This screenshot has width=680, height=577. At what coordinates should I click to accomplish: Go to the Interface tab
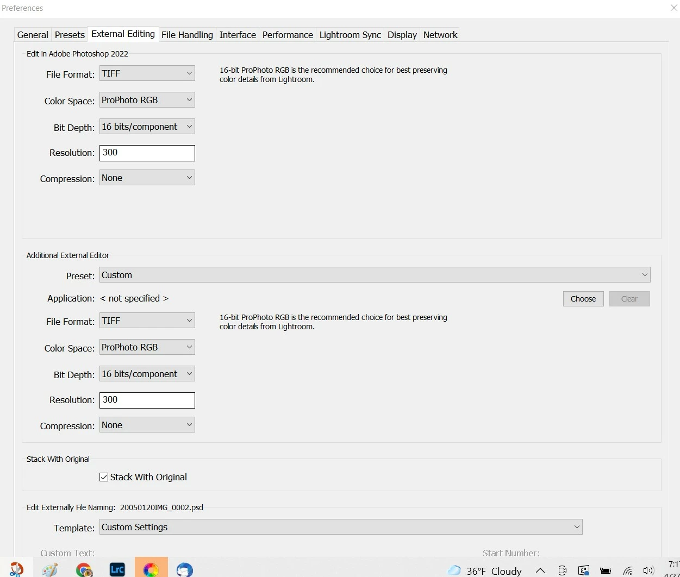coord(238,35)
